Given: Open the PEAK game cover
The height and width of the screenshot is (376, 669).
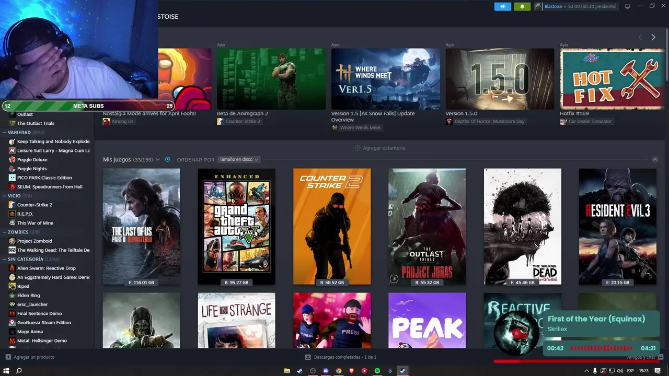Looking at the screenshot, I should (427, 320).
